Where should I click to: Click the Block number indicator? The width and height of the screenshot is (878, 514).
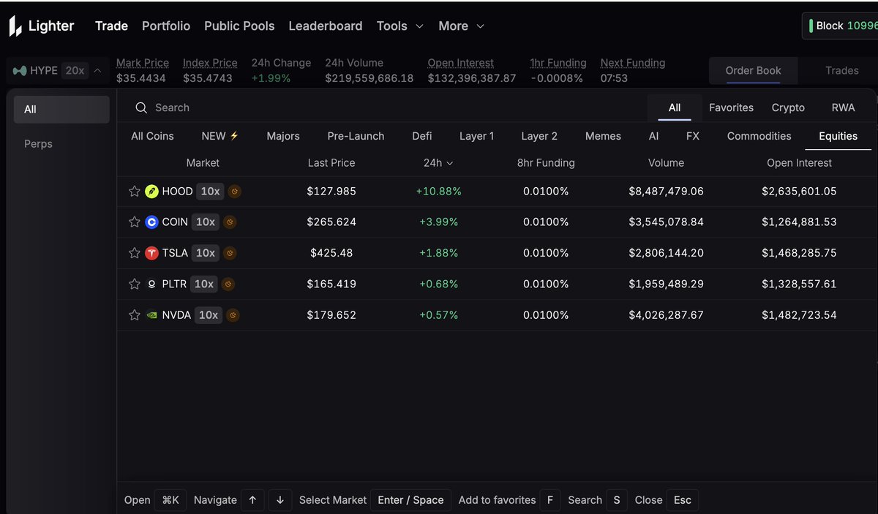tap(841, 26)
